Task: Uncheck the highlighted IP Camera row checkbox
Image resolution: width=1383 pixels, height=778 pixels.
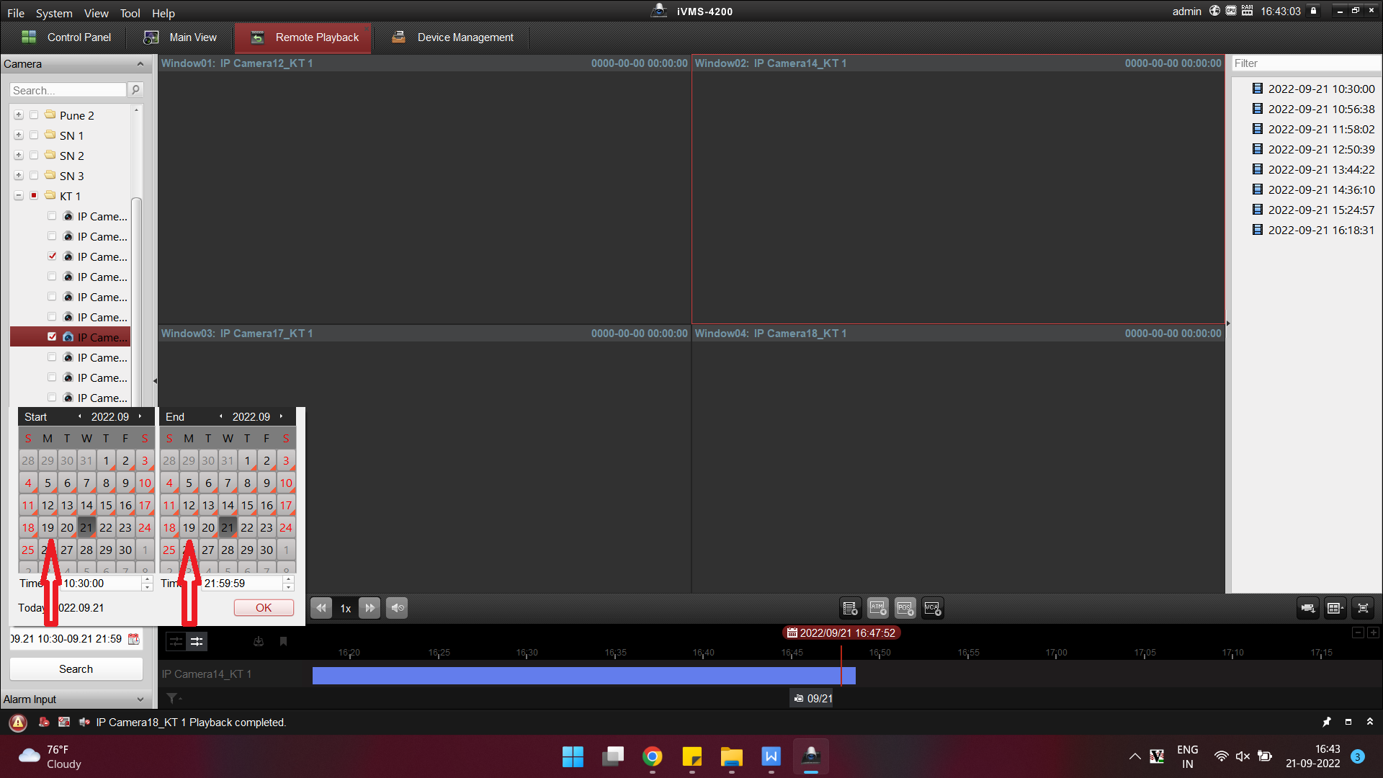Action: [x=52, y=337]
